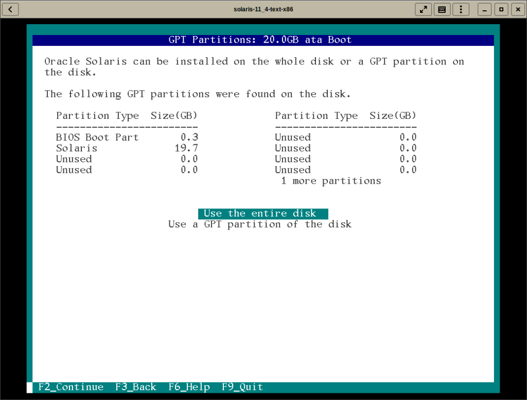
Task: Maximize the solaris-11_4-text-x86 window
Action: [501, 9]
